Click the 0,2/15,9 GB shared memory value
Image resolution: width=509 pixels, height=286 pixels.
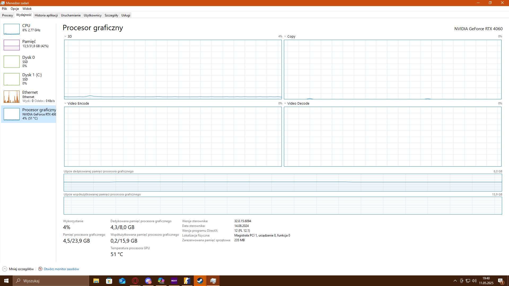(x=124, y=241)
